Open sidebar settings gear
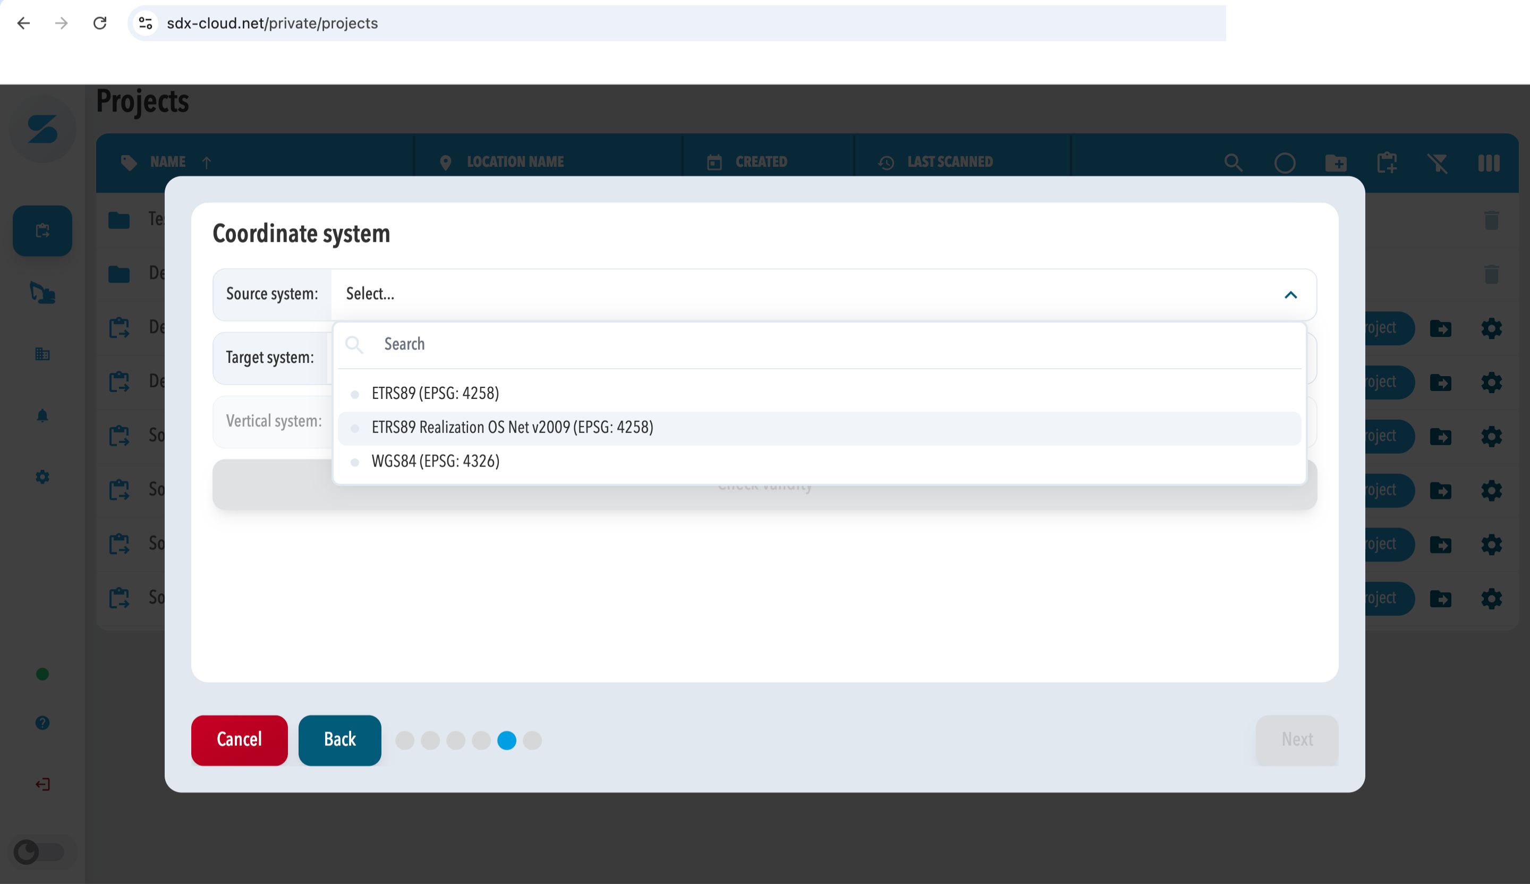Screen dimensions: 1530x884 click(x=42, y=477)
